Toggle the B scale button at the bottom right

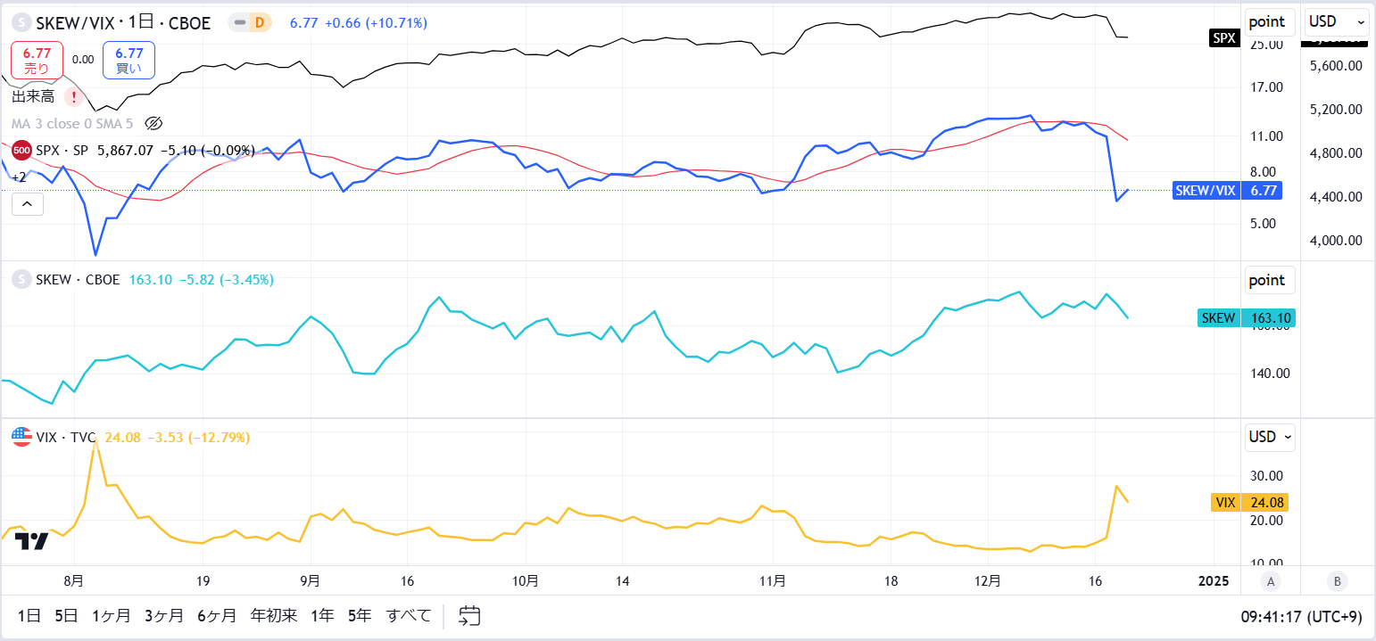1337,581
